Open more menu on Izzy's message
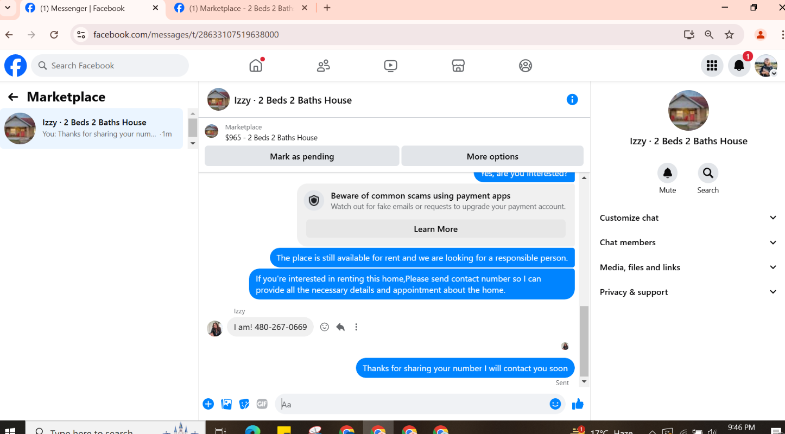Screen dimensions: 785x434 (x=356, y=327)
